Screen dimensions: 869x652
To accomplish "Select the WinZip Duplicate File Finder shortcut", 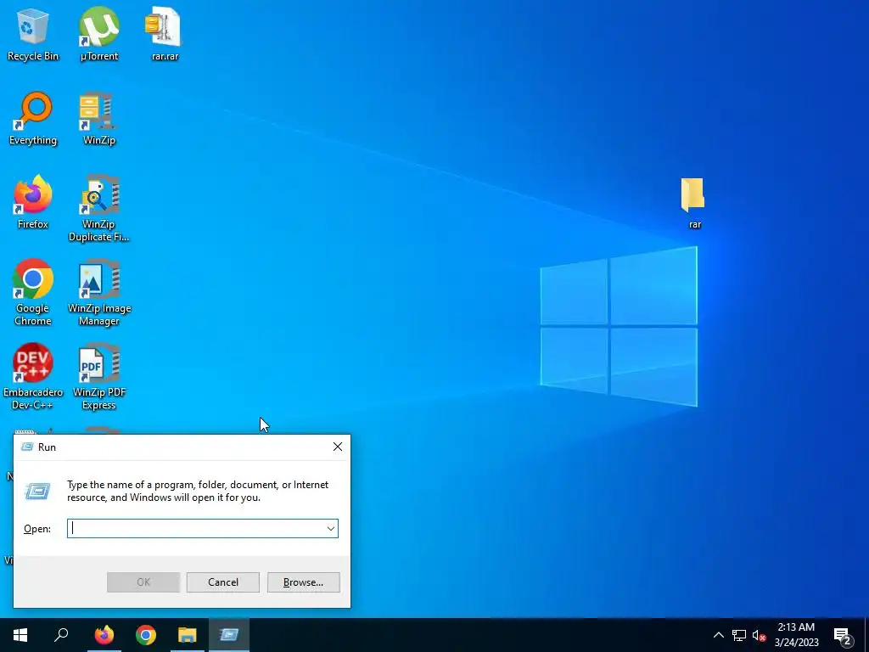I will 98,209.
